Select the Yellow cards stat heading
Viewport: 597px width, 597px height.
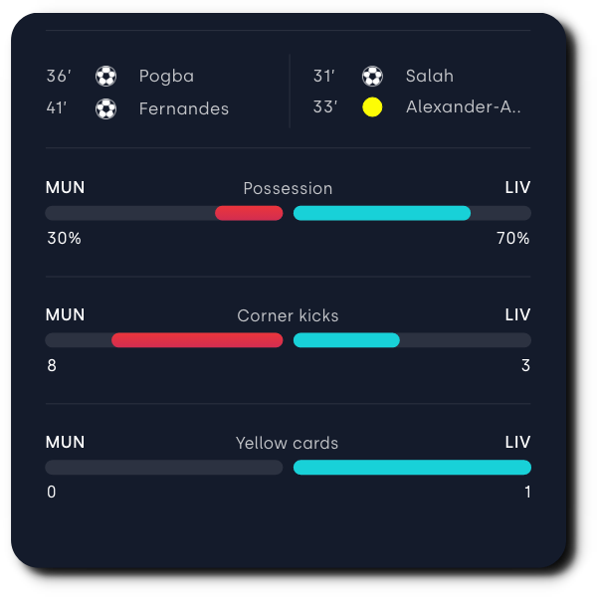coord(288,443)
